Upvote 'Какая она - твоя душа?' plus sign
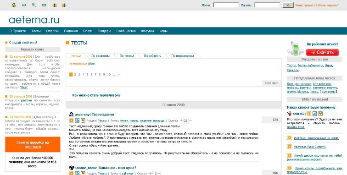347x175 pixels. (150, 174)
